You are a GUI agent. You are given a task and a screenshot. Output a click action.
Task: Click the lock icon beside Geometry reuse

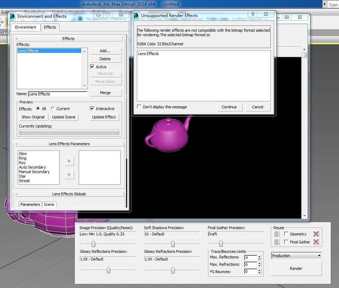point(276,234)
